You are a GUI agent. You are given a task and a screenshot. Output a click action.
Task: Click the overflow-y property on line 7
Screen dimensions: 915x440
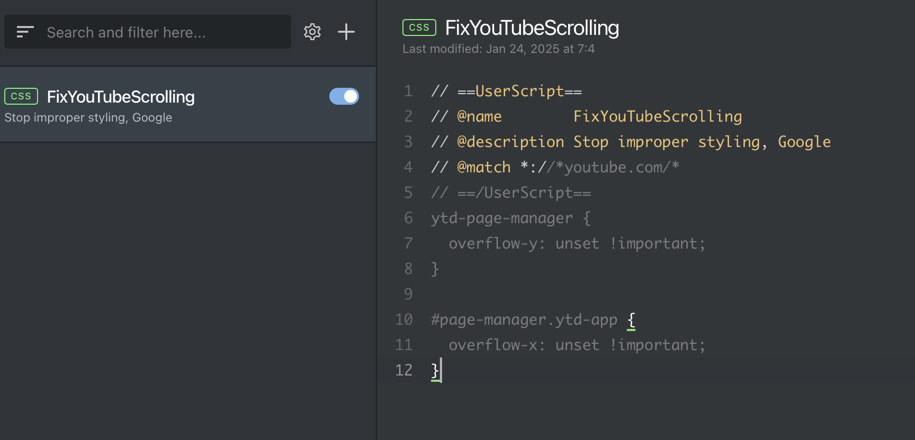point(492,243)
